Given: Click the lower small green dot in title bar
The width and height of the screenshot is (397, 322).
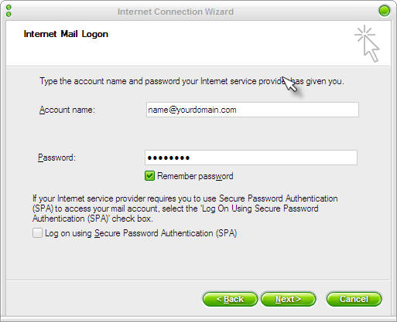Looking at the screenshot, I should tap(9, 15).
